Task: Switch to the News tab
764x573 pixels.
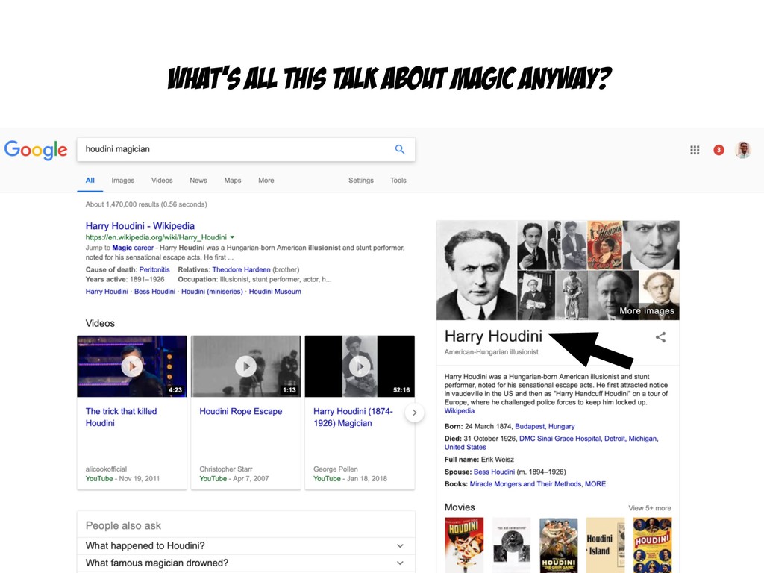Action: click(x=198, y=181)
